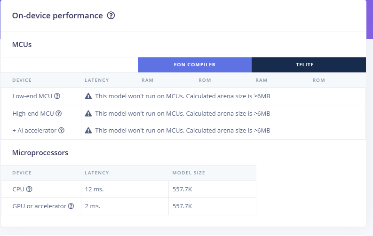Click AI accelerator row warning triangle
The image size is (373, 236).
pos(88,130)
